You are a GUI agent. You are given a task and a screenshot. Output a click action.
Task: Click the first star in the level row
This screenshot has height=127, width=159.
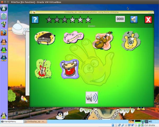click(49, 20)
